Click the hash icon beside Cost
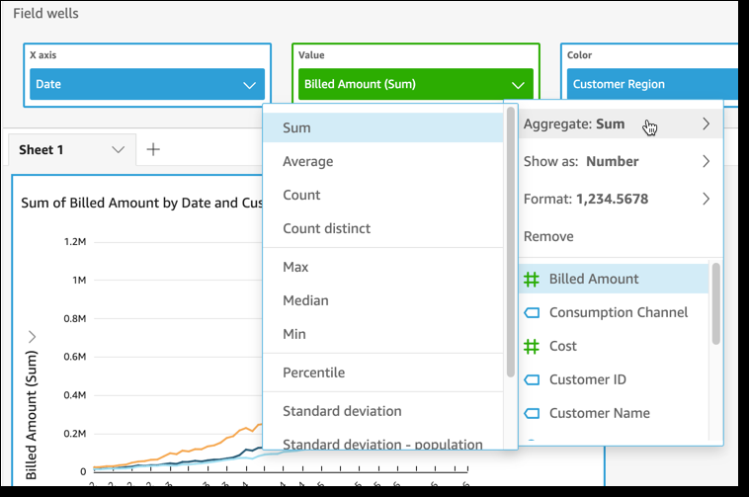Image resolution: width=749 pixels, height=497 pixels. 531,347
